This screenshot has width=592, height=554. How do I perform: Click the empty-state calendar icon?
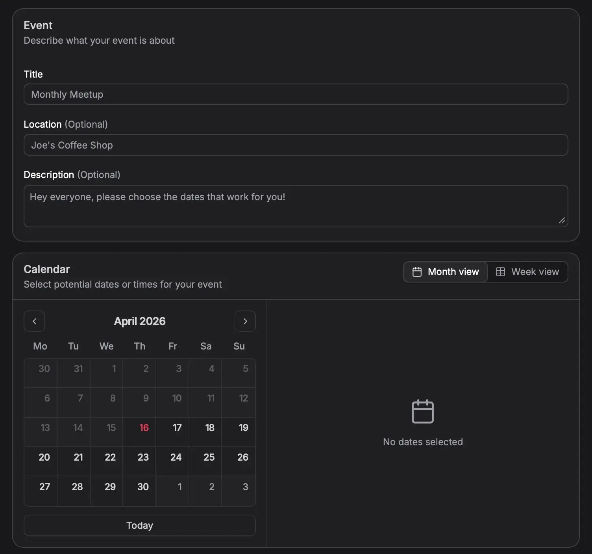pyautogui.click(x=422, y=411)
